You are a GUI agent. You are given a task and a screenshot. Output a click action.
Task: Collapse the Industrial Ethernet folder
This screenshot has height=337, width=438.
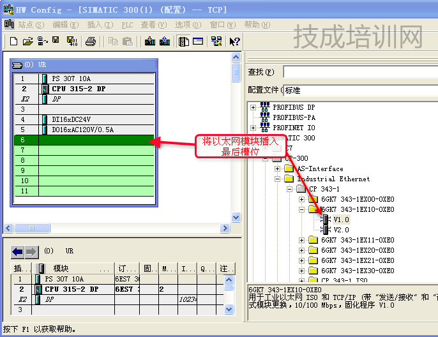(x=277, y=179)
